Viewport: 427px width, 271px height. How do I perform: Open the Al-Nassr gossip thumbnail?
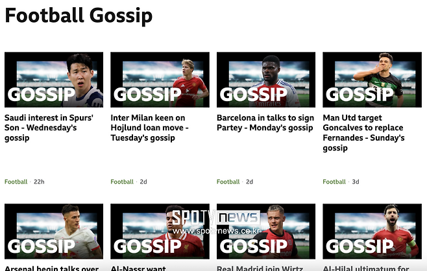160,231
